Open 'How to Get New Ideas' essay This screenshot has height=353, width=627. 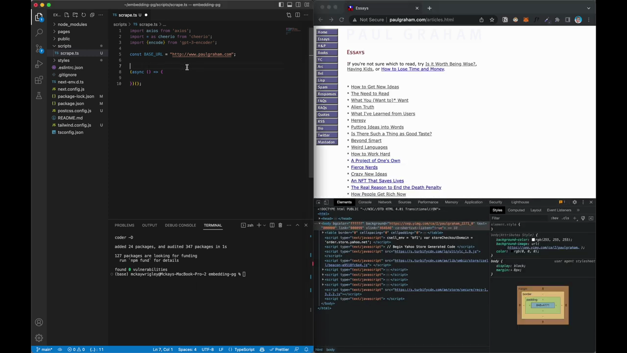(375, 87)
